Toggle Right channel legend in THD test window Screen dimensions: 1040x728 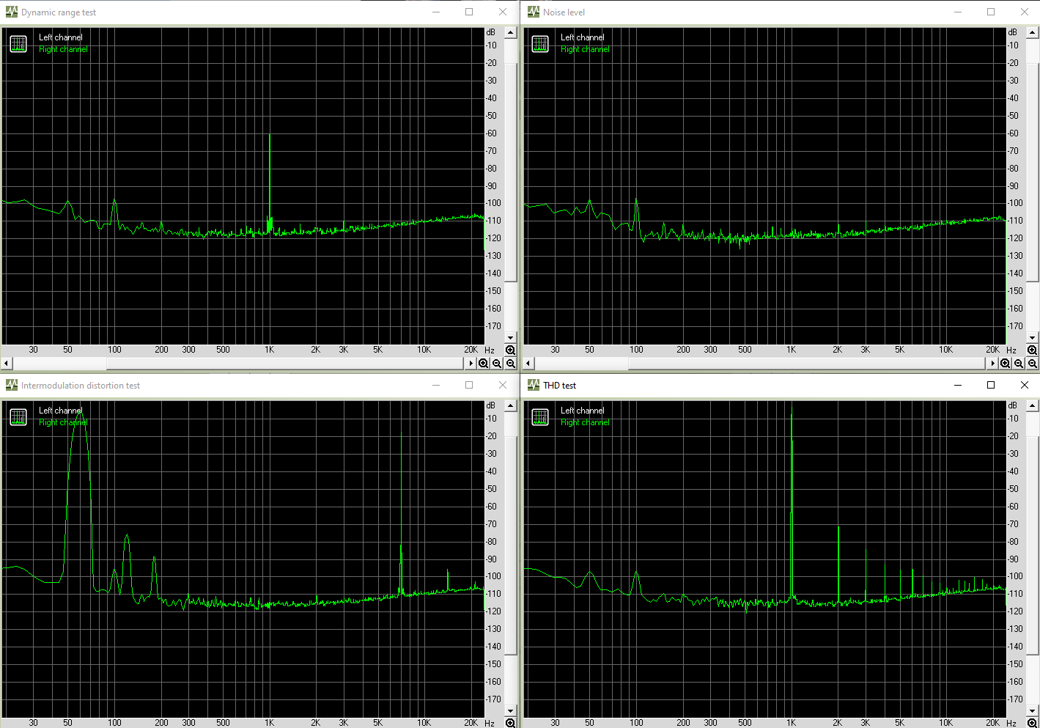point(585,422)
